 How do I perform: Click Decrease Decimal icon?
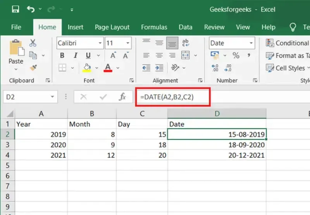(x=228, y=68)
